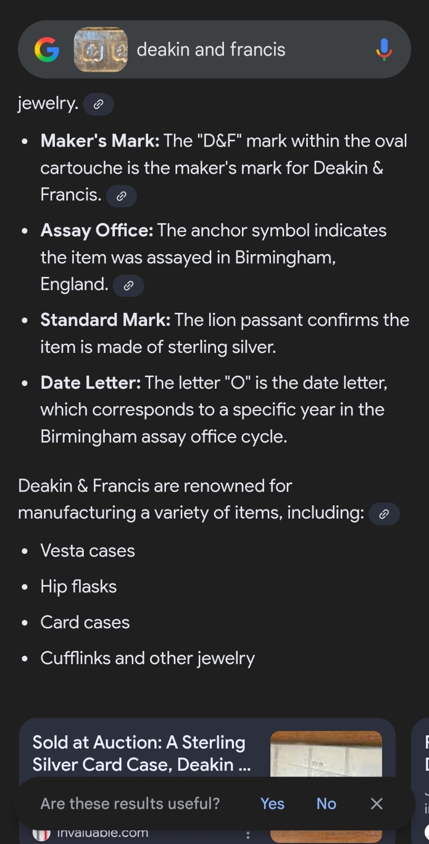
Task: Tap the invaluable.com source label
Action: click(x=102, y=833)
